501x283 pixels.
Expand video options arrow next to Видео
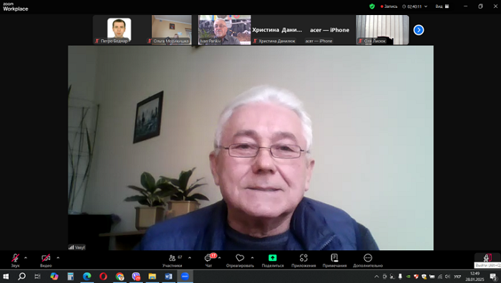[x=58, y=258]
